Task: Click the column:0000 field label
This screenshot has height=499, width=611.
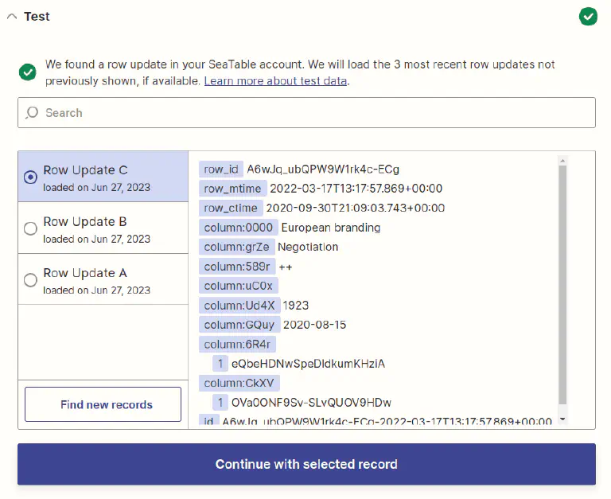Action: tap(239, 228)
